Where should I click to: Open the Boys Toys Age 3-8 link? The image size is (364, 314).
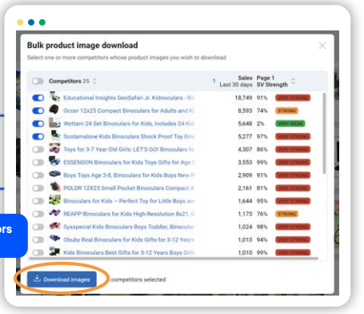coord(129,175)
